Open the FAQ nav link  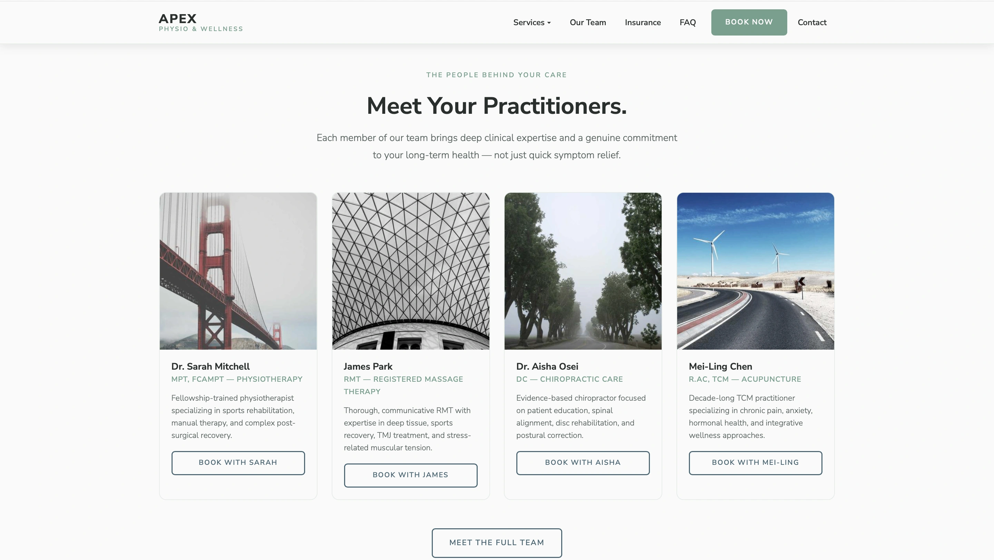pos(688,22)
